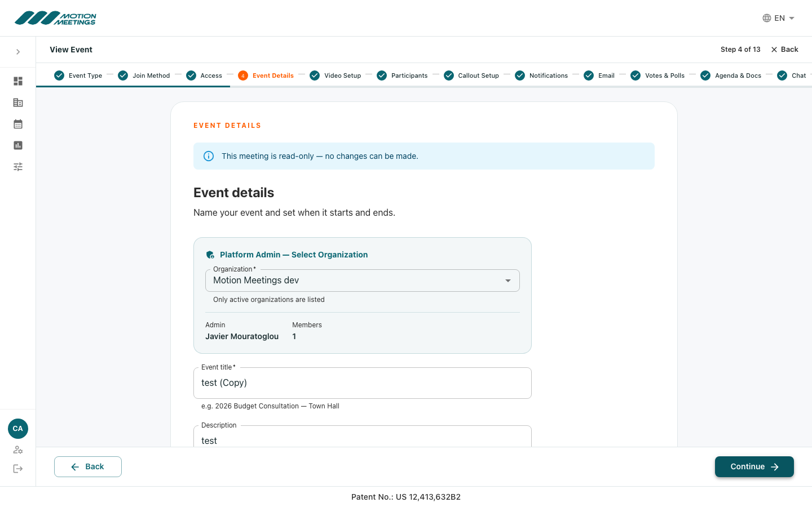Viewport: 812px width, 507px height.
Task: Click the Event title input field
Action: [363, 383]
